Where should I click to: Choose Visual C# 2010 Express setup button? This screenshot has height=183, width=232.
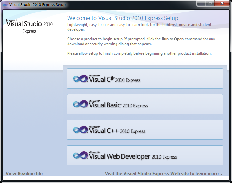(145, 79)
